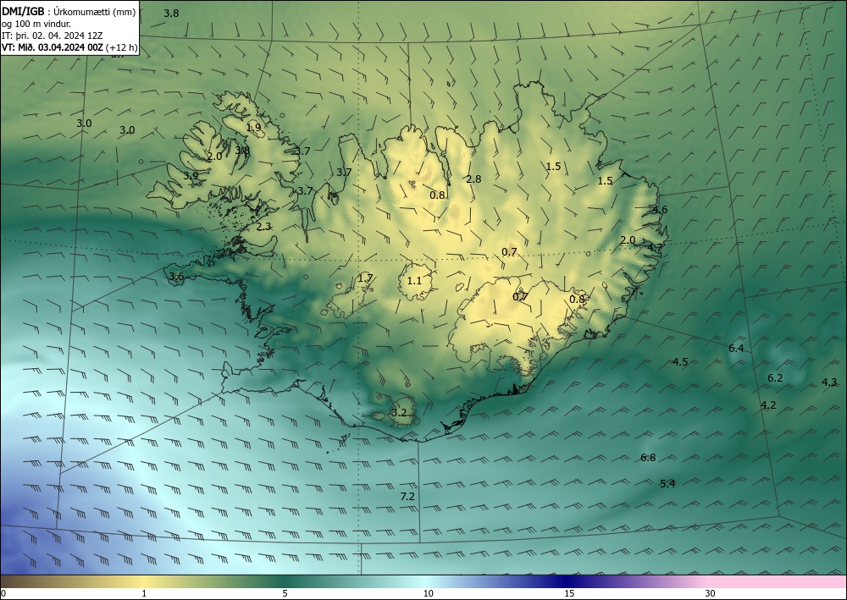
Task: Click the 15 tick label on the color scale
Action: [569, 594]
